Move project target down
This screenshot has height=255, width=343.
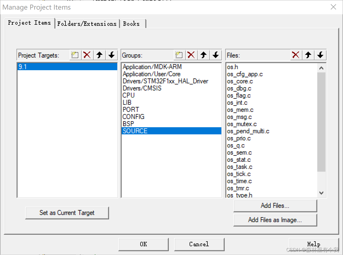click(112, 55)
